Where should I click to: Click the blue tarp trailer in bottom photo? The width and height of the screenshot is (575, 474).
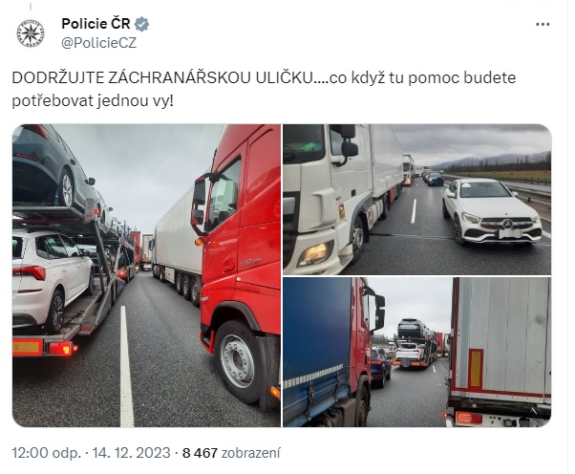tap(316, 353)
